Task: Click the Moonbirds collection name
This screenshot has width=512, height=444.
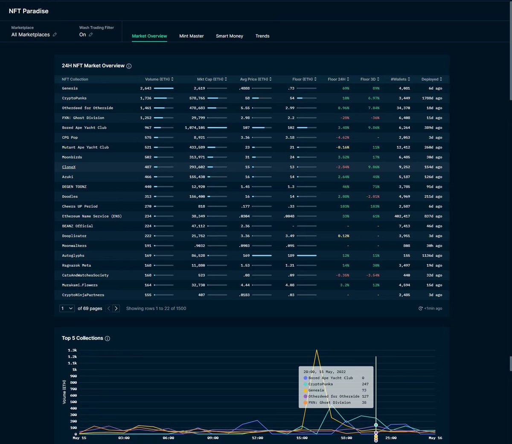Action: point(72,157)
